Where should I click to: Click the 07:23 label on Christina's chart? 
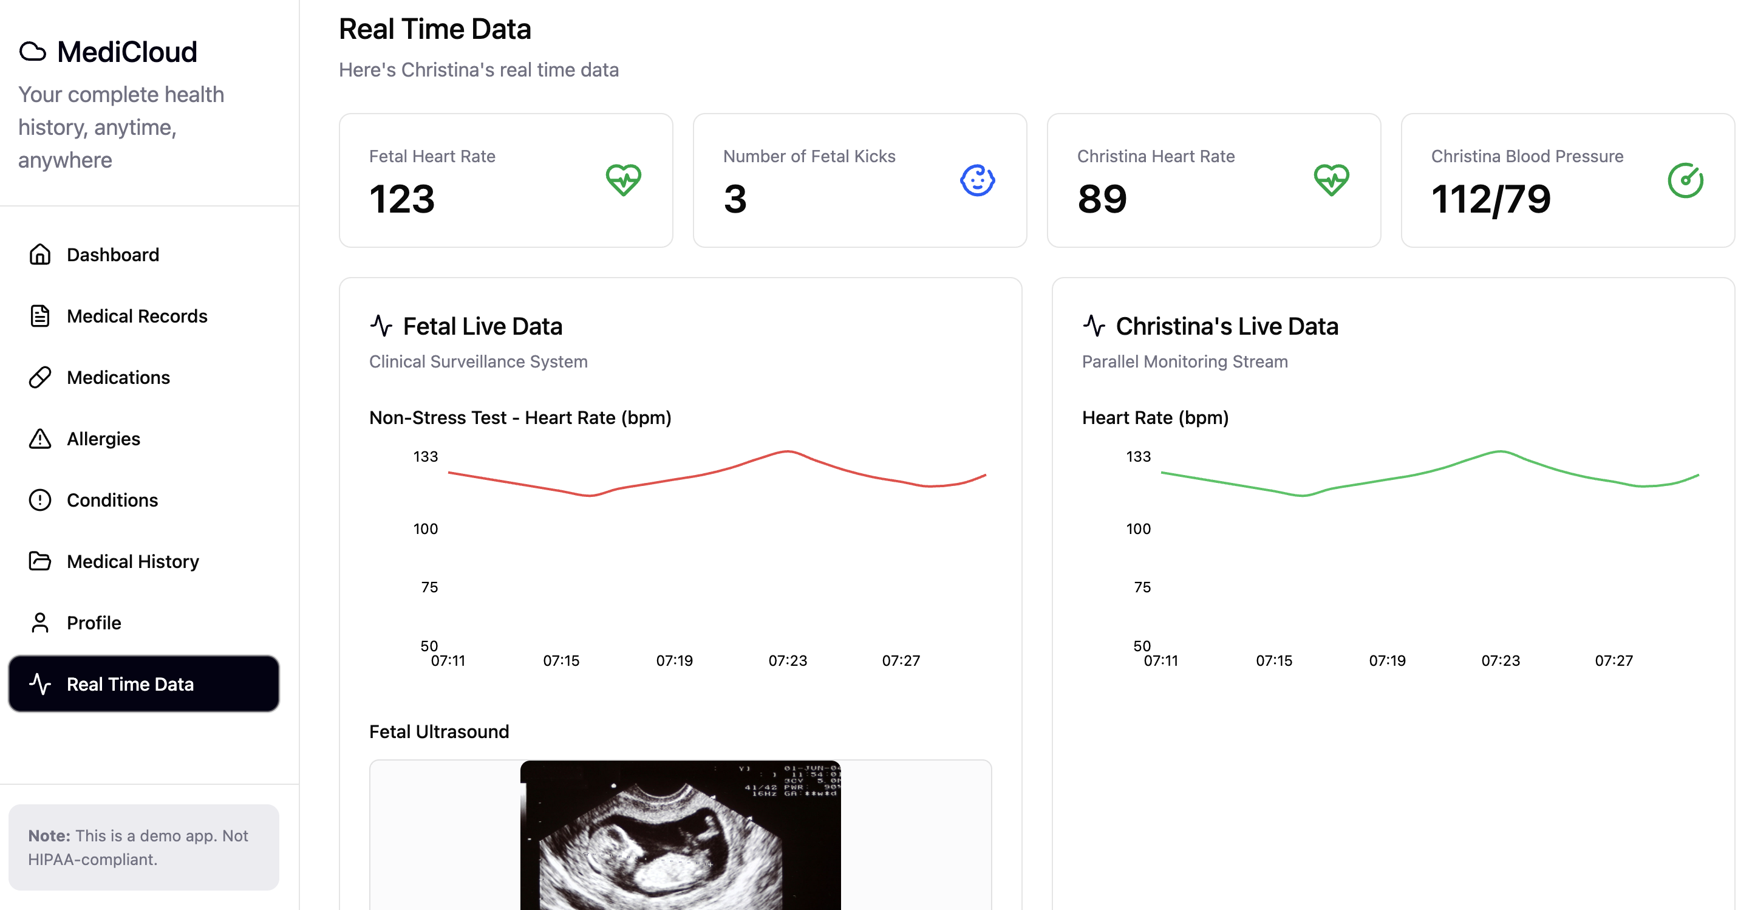1499,660
